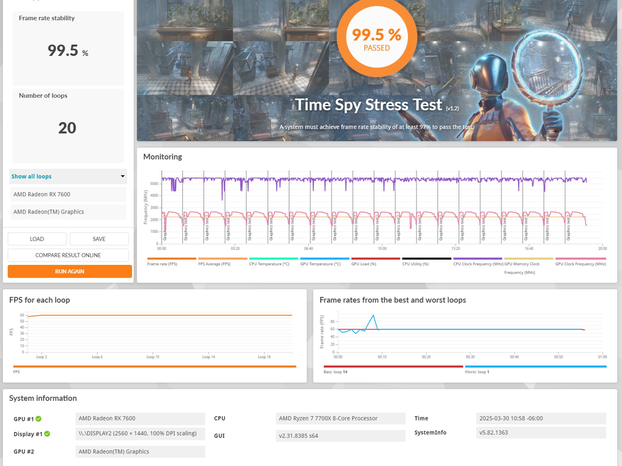The image size is (622, 466).
Task: Click the green check icon beside Display #1
Action: coord(47,434)
